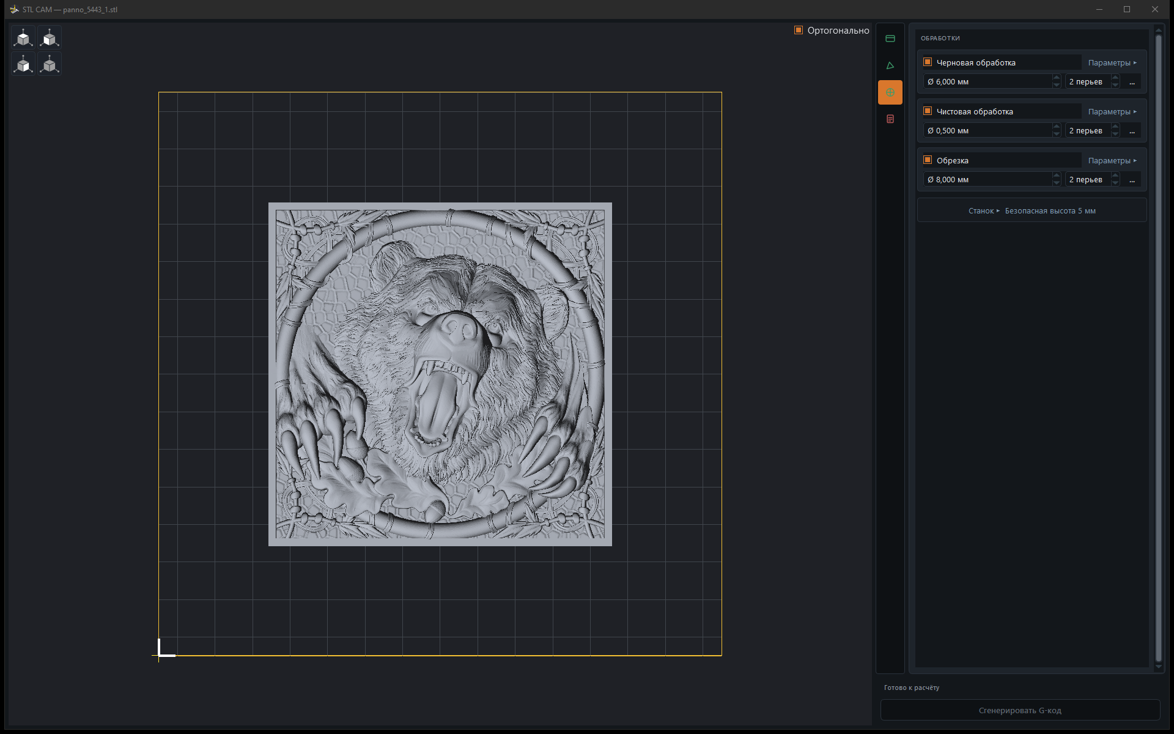
Task: Click the ОБРАБОТКИ panel heading
Action: (940, 38)
